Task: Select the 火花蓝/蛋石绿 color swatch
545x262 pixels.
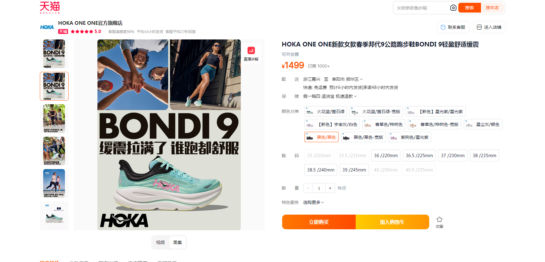Action: [326, 112]
